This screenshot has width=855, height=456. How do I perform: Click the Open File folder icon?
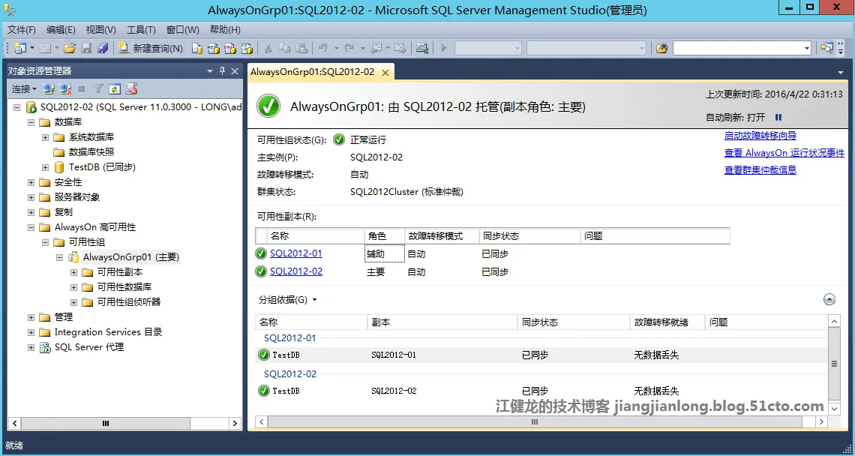70,48
